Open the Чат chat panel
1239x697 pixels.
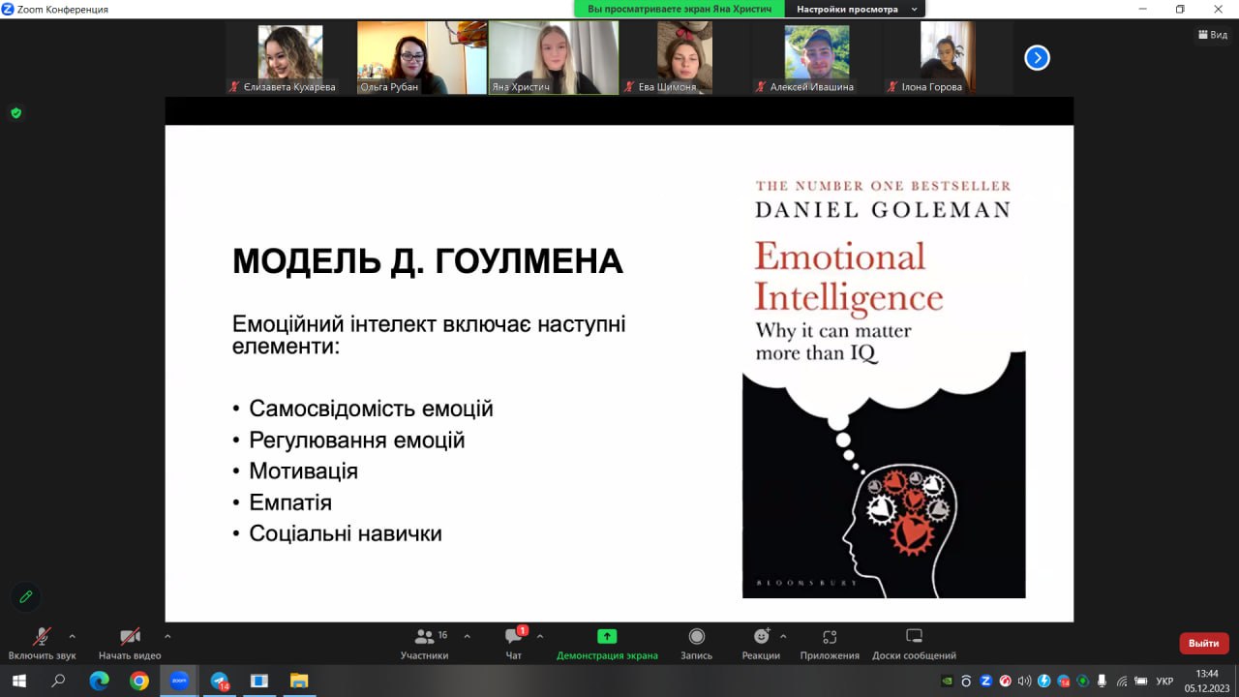[514, 644]
